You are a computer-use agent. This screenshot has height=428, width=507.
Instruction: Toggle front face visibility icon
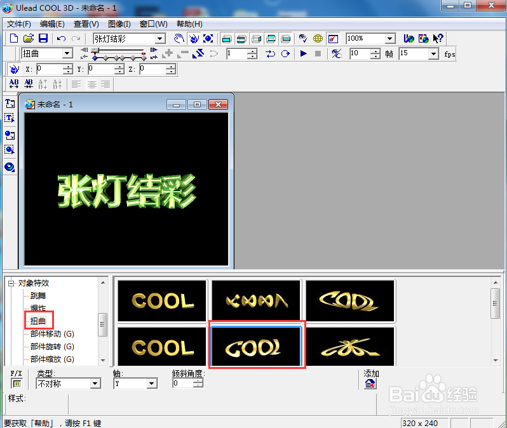227,39
